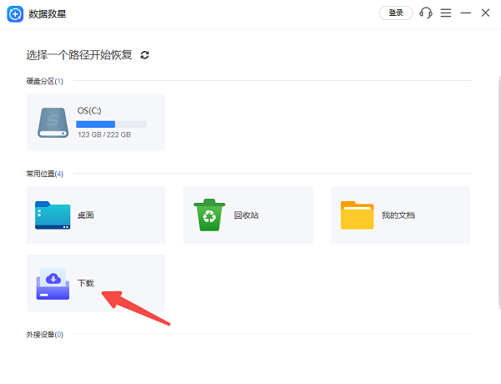Click the 回收站 text label

click(x=245, y=215)
